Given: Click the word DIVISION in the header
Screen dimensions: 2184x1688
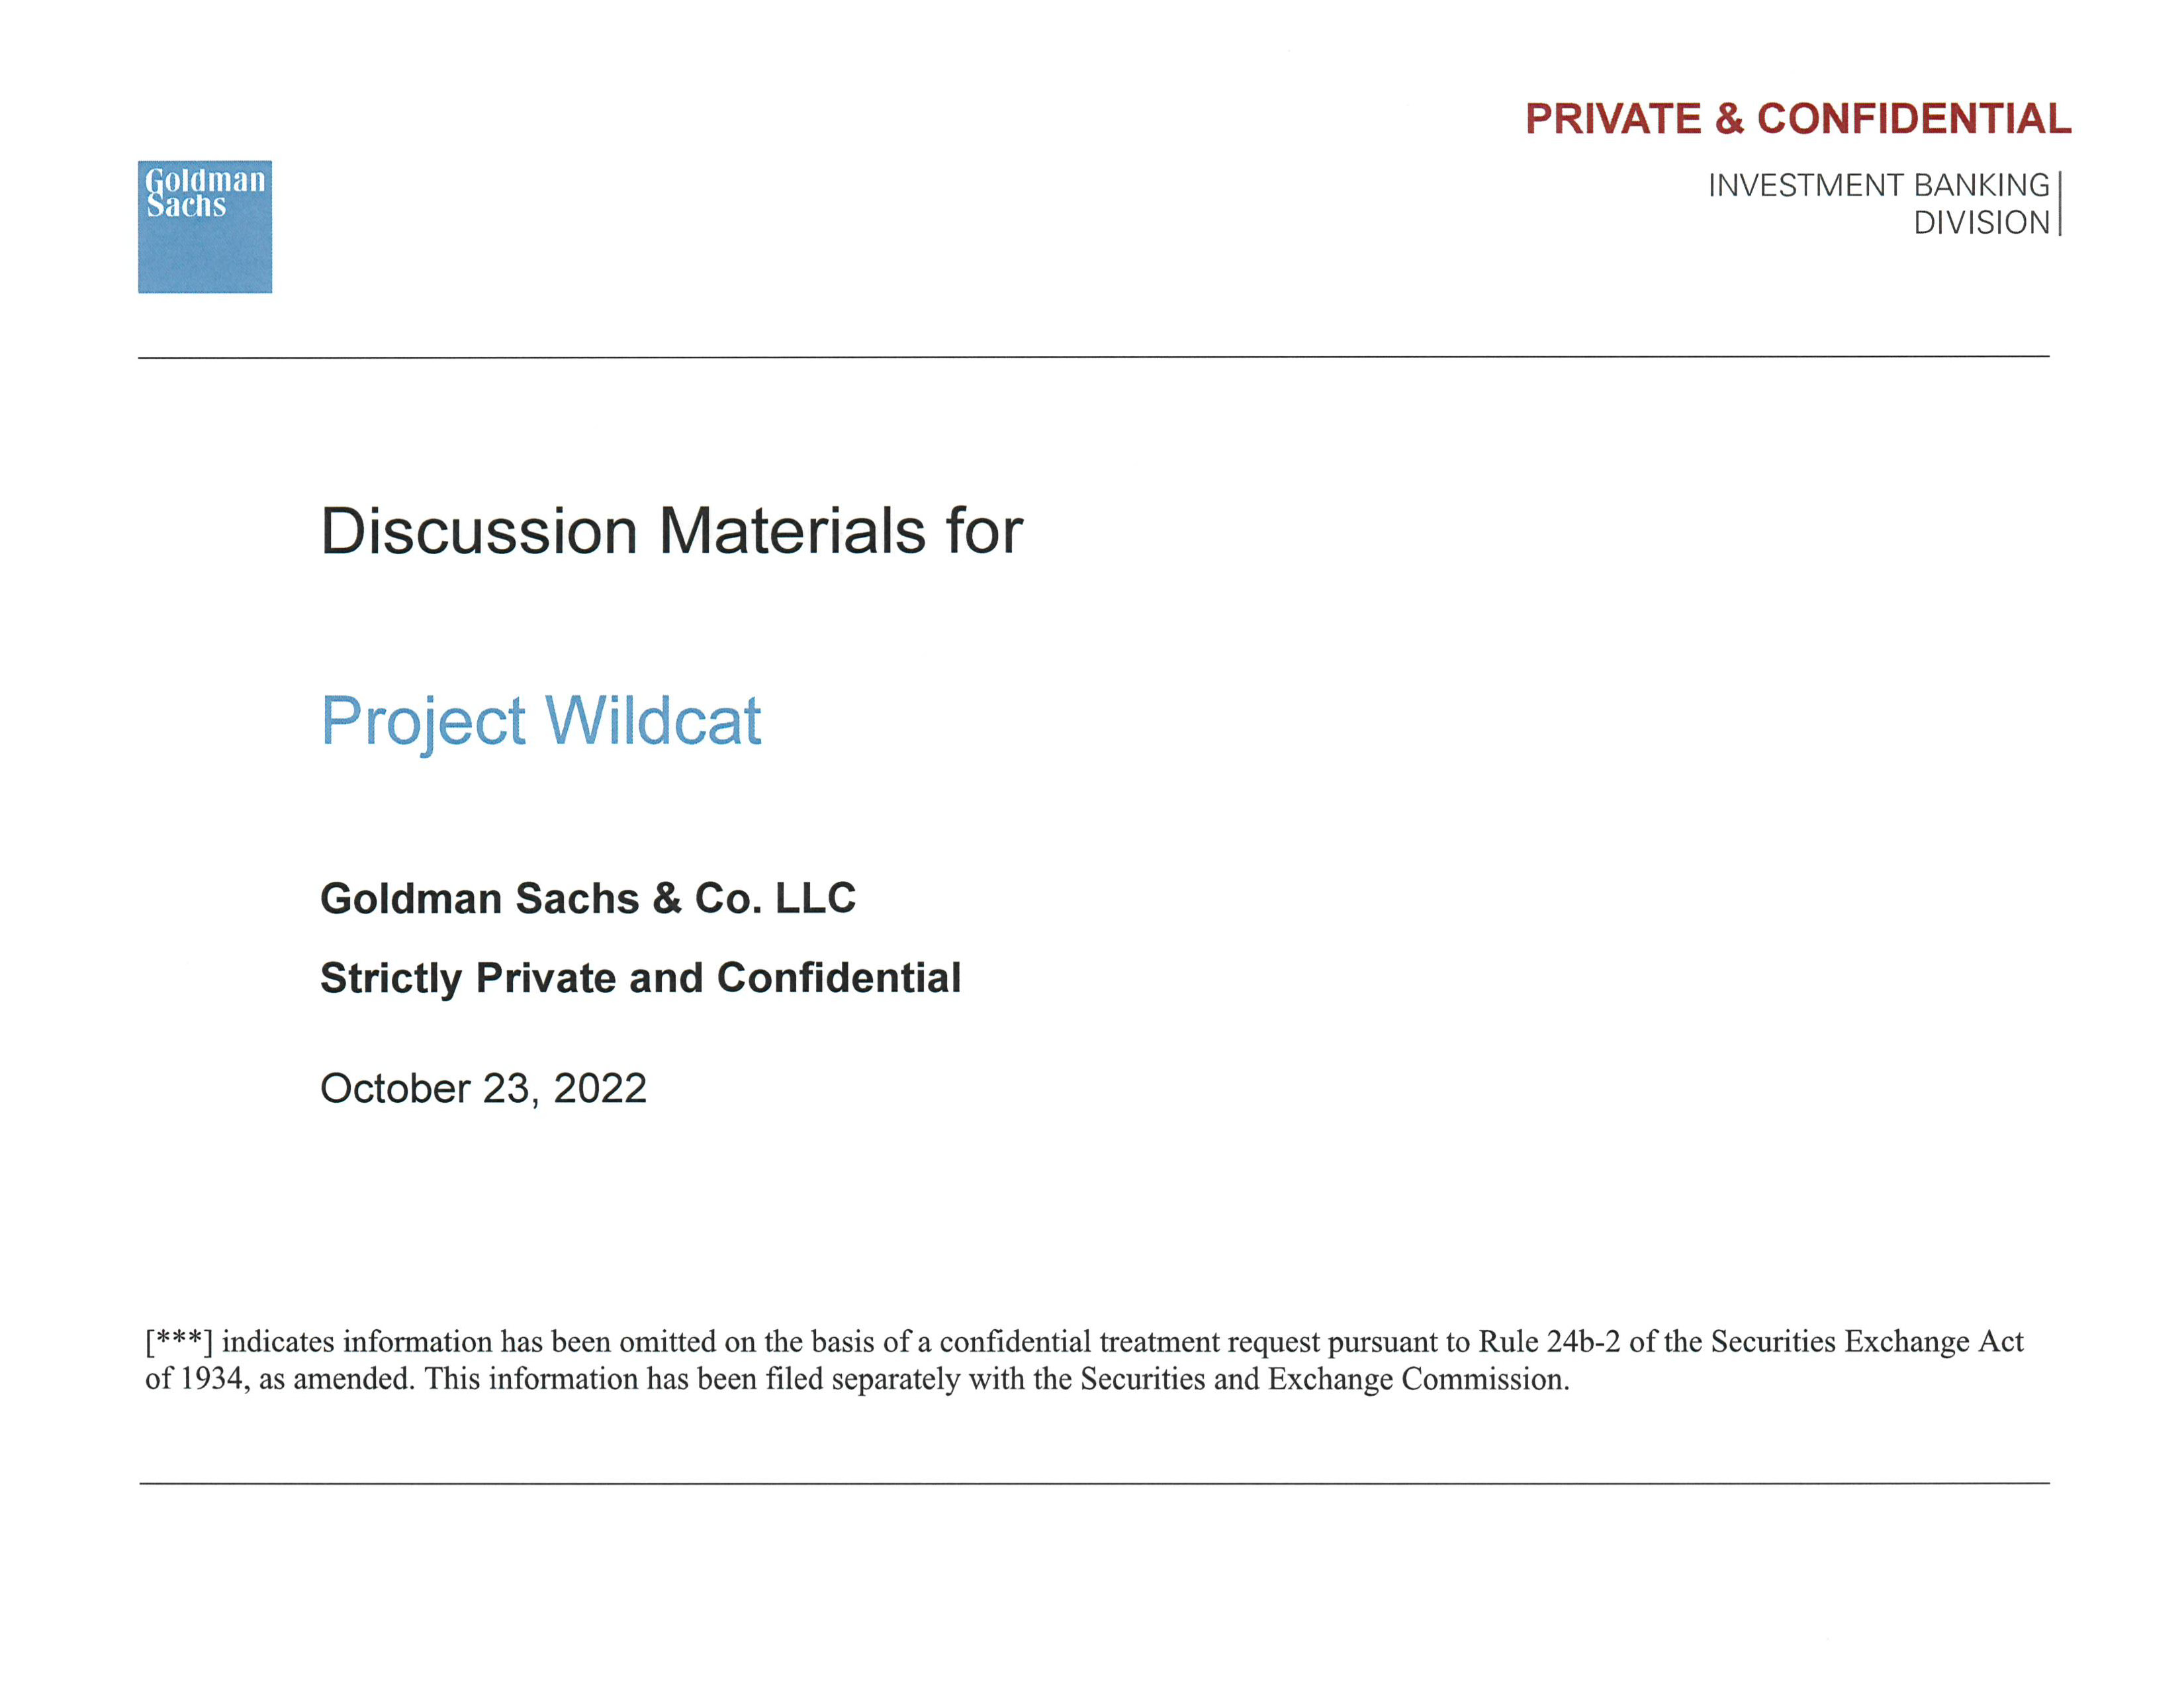Looking at the screenshot, I should coord(1981,222).
